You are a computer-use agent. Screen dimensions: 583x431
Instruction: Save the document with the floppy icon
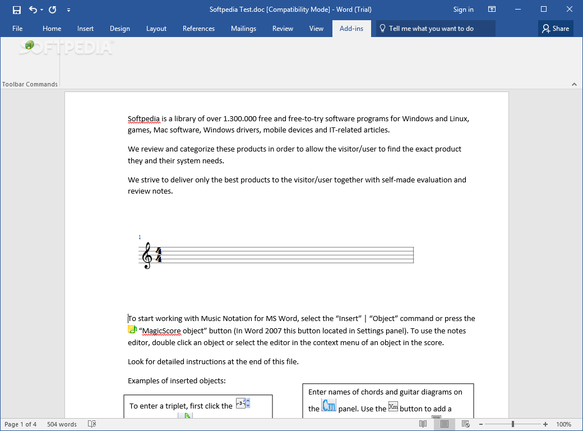click(17, 10)
